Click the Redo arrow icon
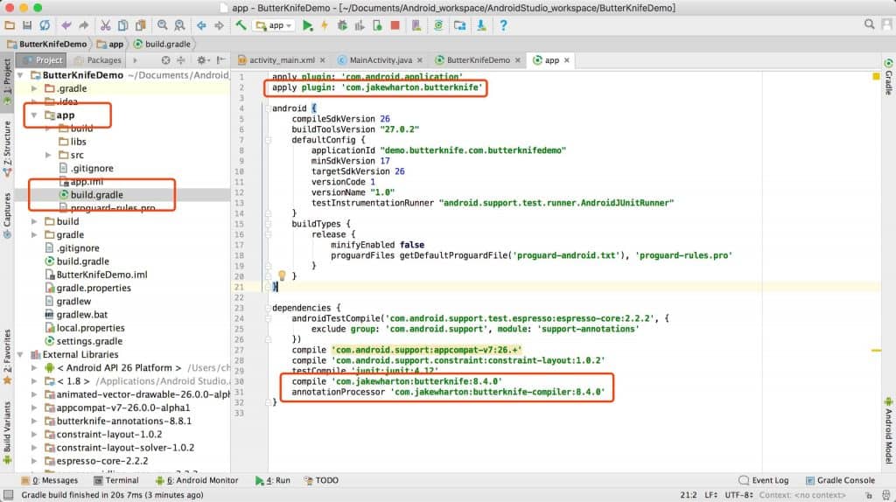The width and height of the screenshot is (896, 502). (x=84, y=25)
